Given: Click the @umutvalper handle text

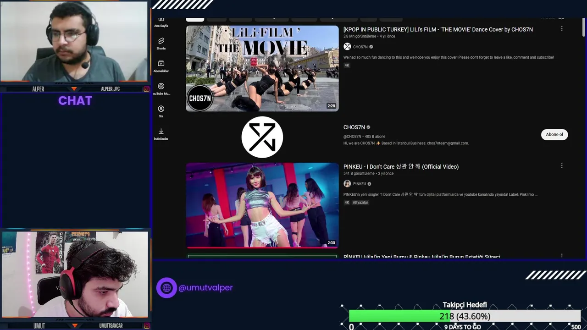Looking at the screenshot, I should point(205,288).
